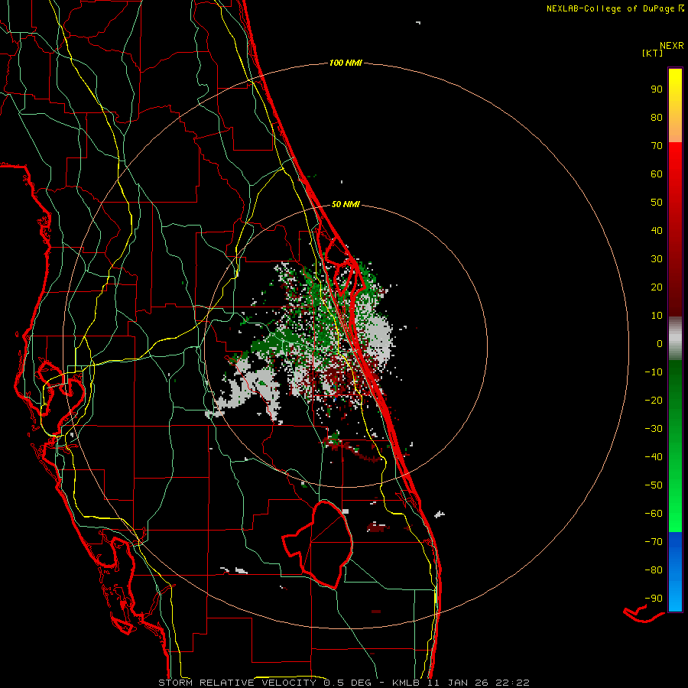Click the 90 value on velocity scale
This screenshot has height=688, width=688.
pos(657,89)
